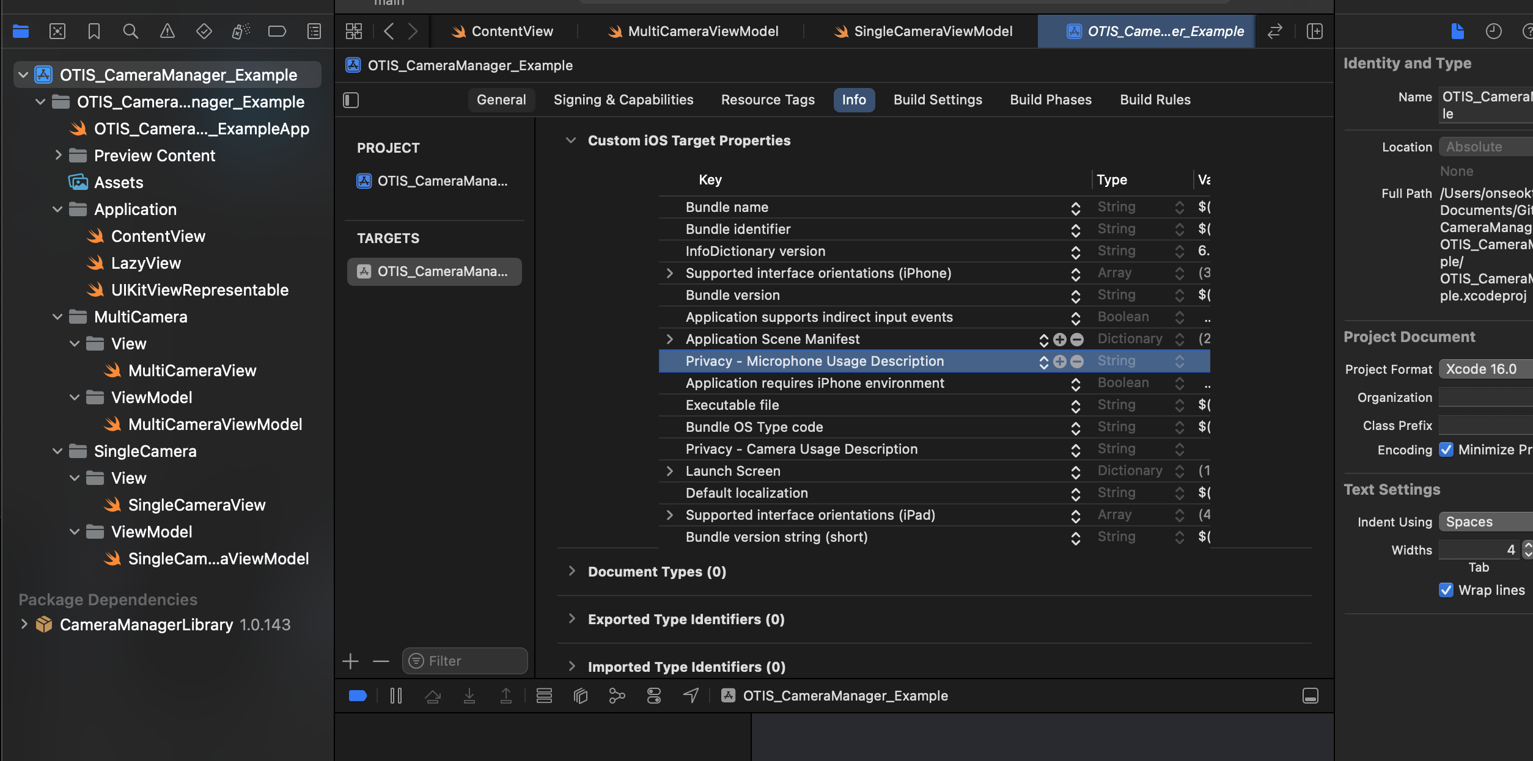
Task: Show the Source Control navigator icon
Action: tap(57, 31)
